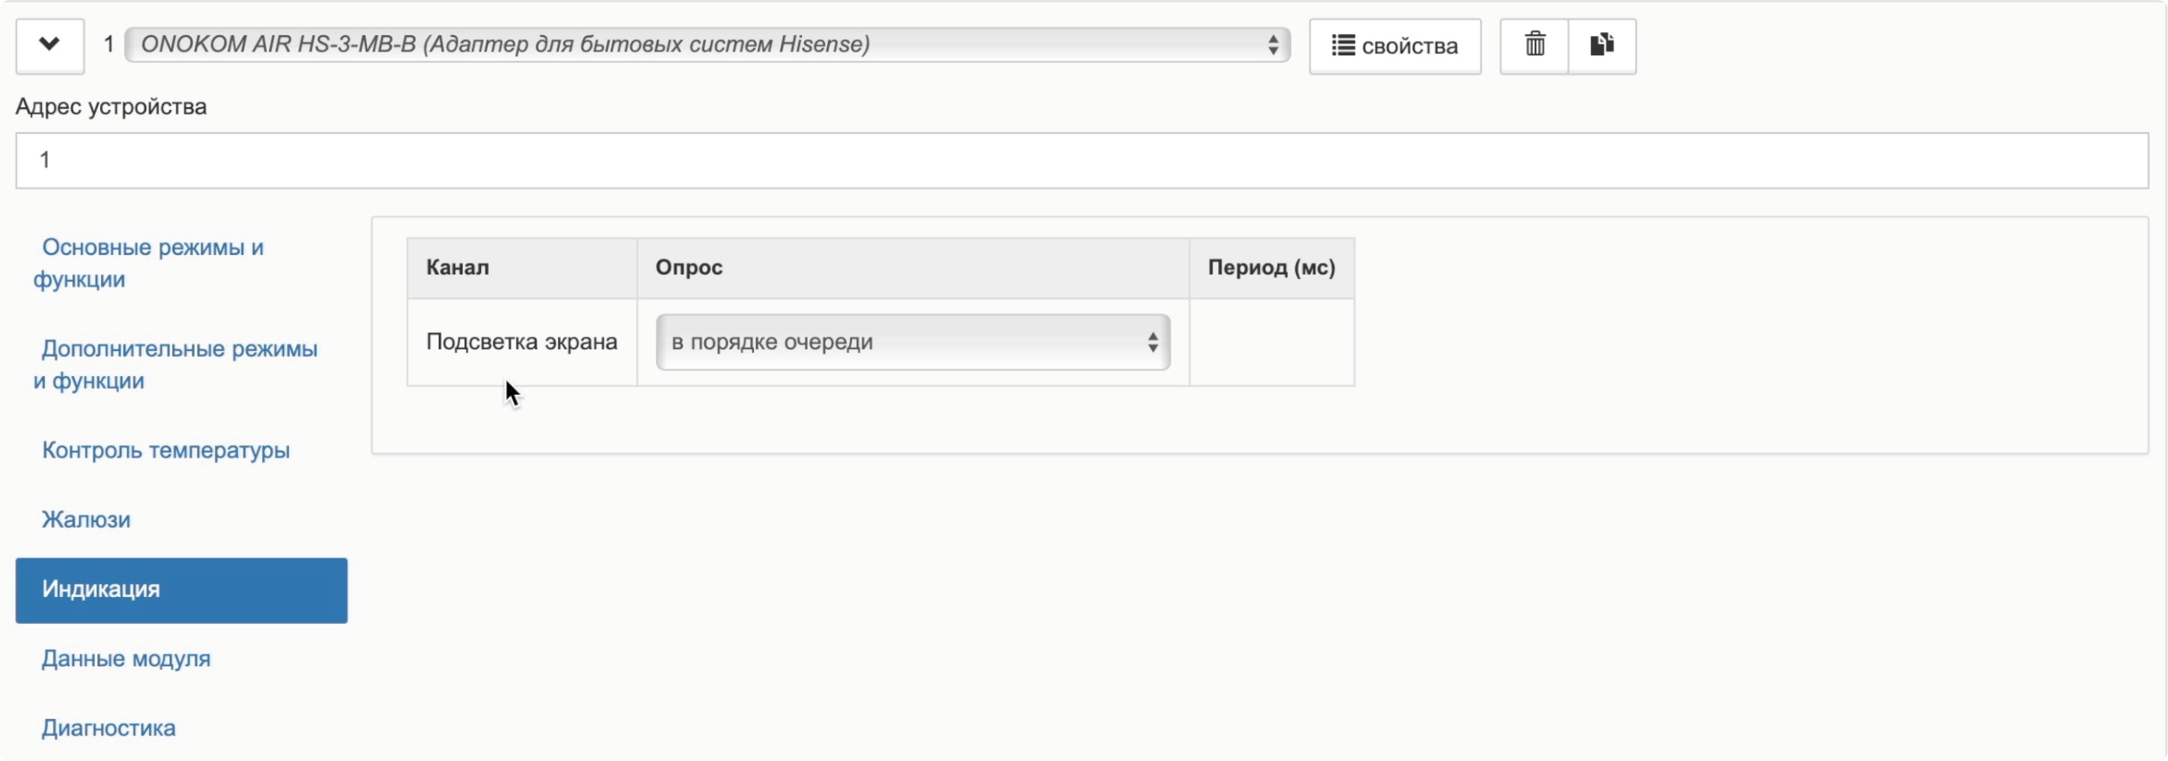Open the в порядке очереди polling dropdown
This screenshot has height=761, width=2168.
click(912, 342)
